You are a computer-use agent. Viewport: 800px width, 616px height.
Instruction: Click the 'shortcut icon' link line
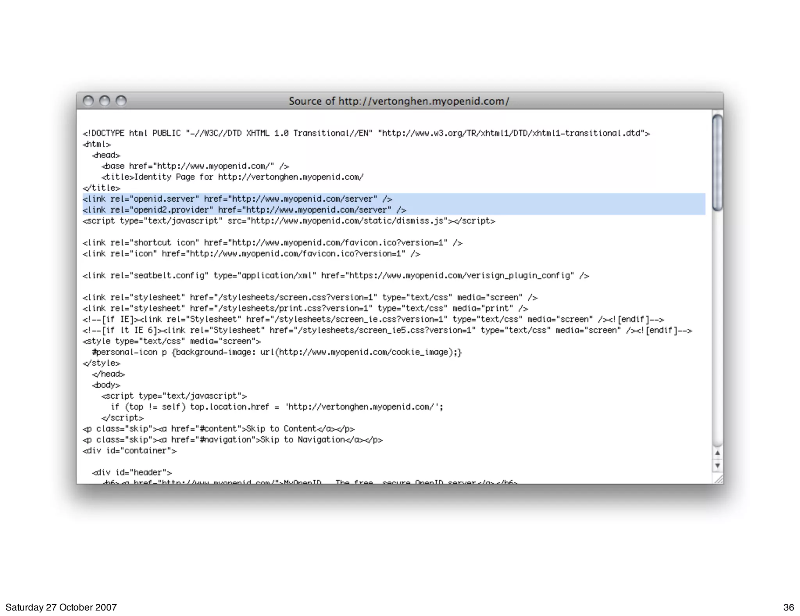click(272, 243)
